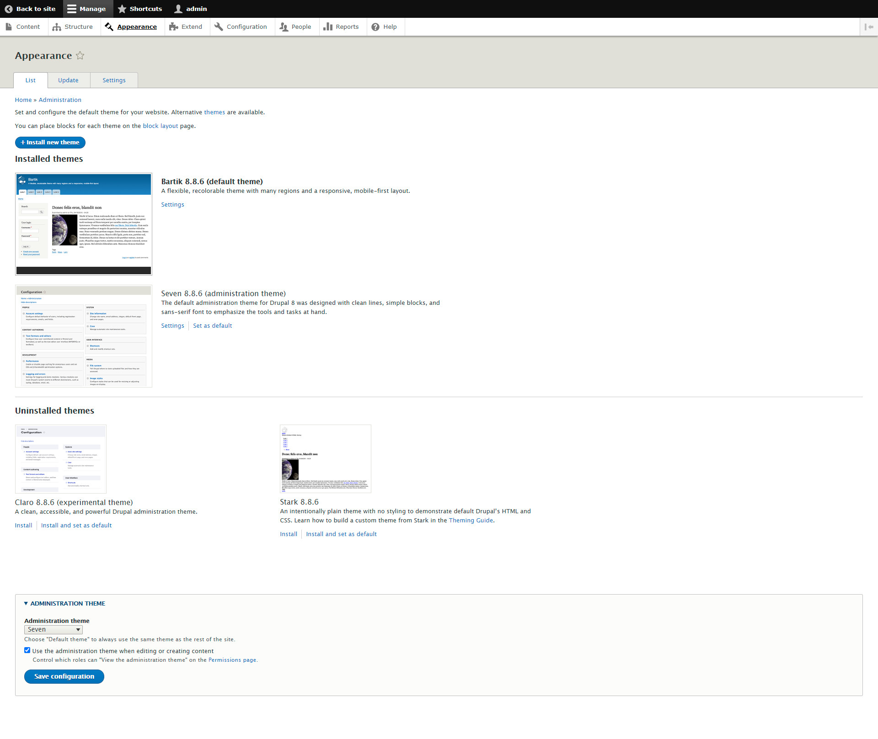Click the Shortcuts star icon in top bar
Image resolution: width=878 pixels, height=739 pixels.
122,9
